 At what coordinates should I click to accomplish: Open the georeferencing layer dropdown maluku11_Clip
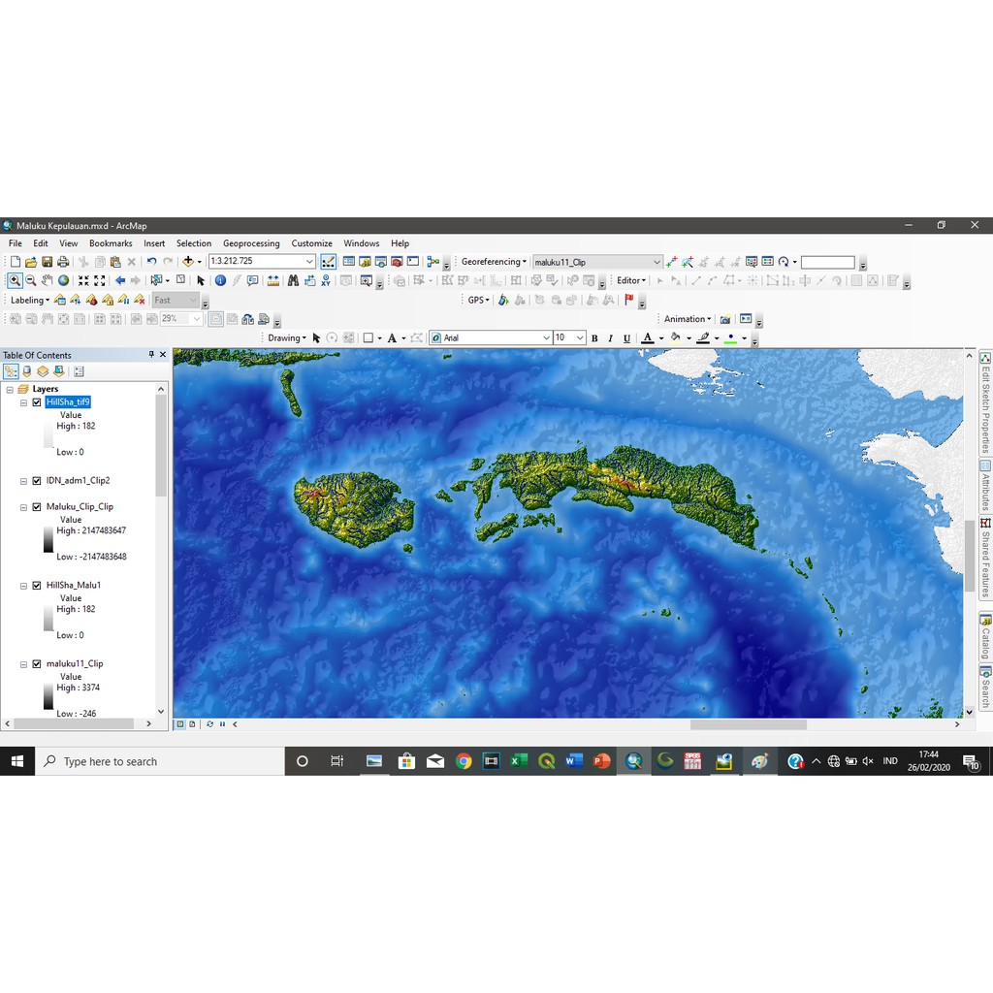pos(656,262)
